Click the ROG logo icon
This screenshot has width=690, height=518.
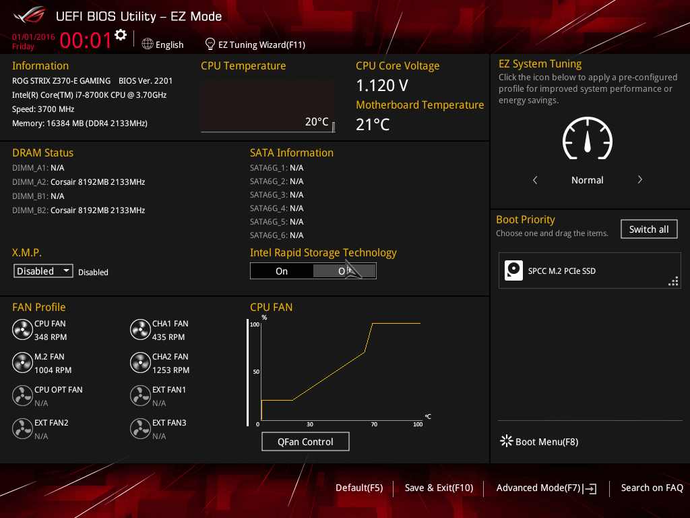point(29,16)
